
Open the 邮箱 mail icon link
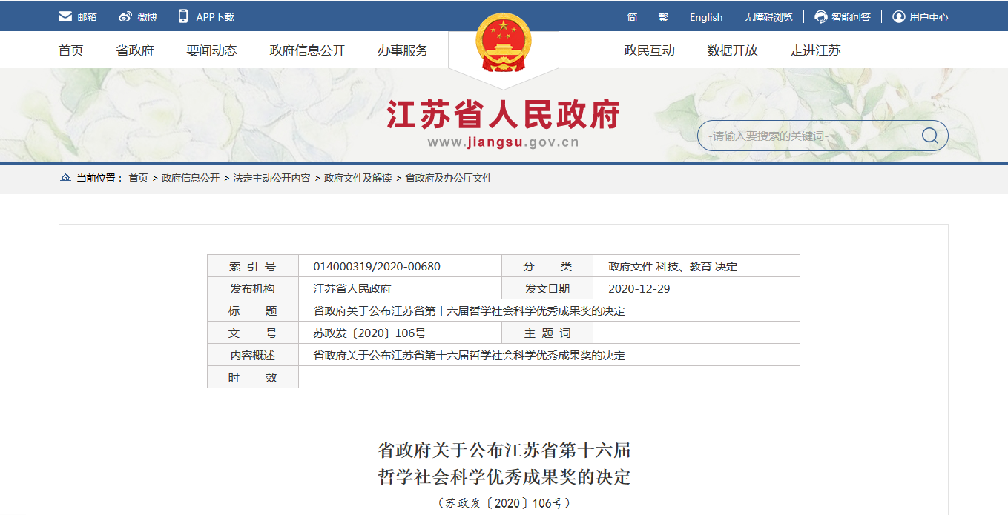(x=65, y=16)
